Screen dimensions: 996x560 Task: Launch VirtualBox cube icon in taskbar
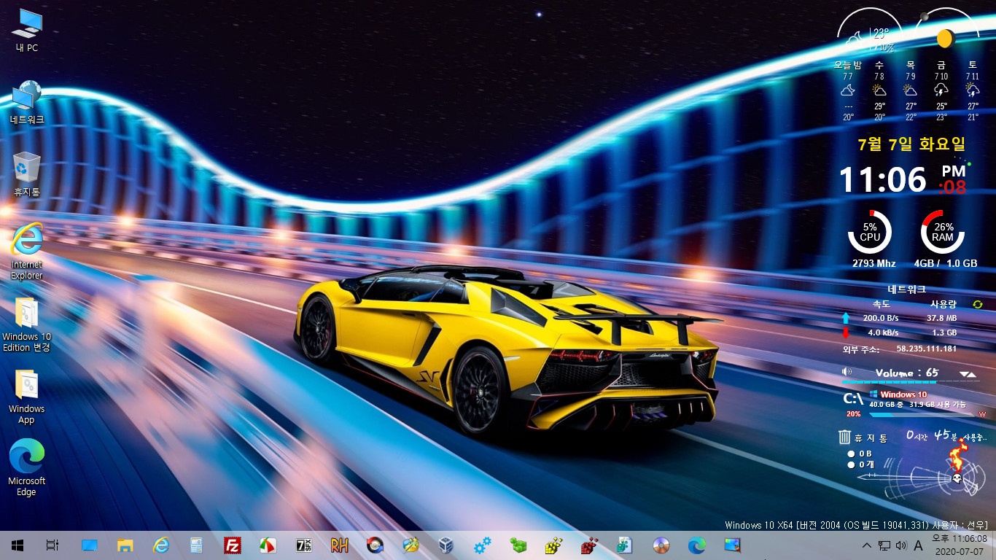tap(447, 545)
